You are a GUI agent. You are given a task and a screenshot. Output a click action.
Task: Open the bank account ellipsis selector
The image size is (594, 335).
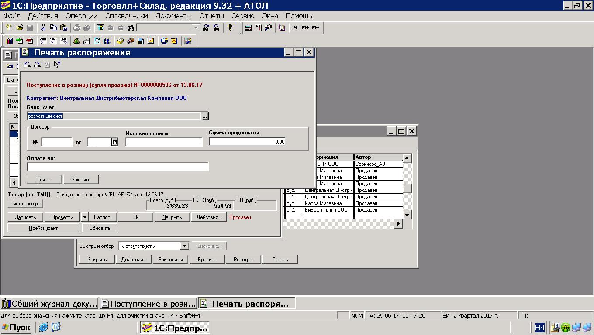click(x=205, y=116)
